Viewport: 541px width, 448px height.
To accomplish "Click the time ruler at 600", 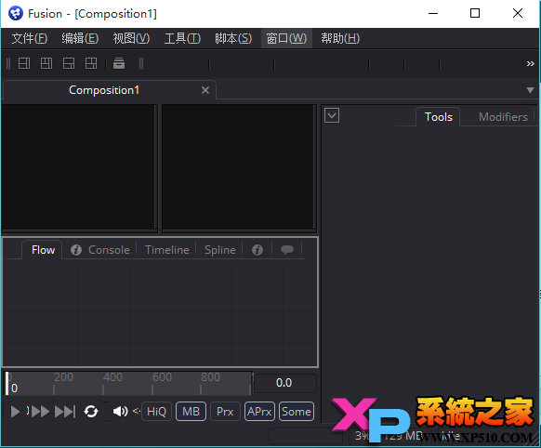I will [162, 377].
